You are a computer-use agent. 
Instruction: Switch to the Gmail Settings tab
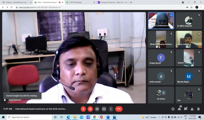coord(17,2)
